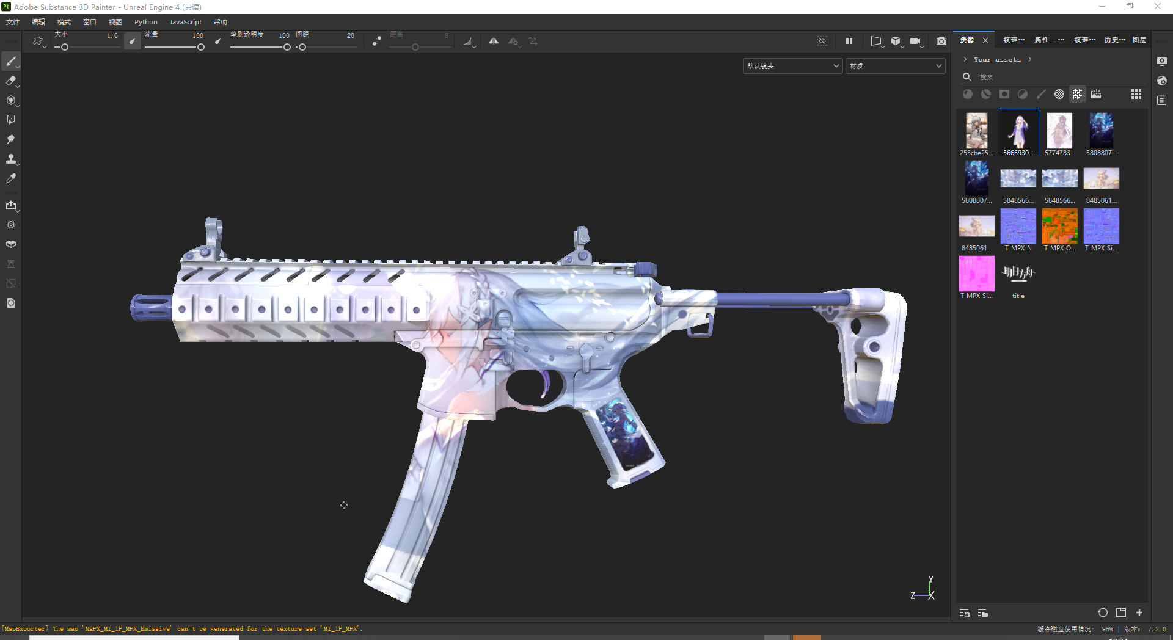
Task: Open display settings monitor gear icon
Action: pyautogui.click(x=1162, y=61)
